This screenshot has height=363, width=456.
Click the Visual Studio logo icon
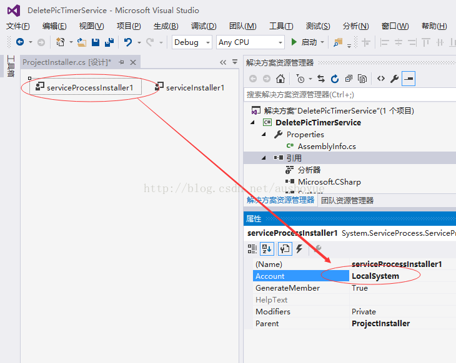click(14, 11)
